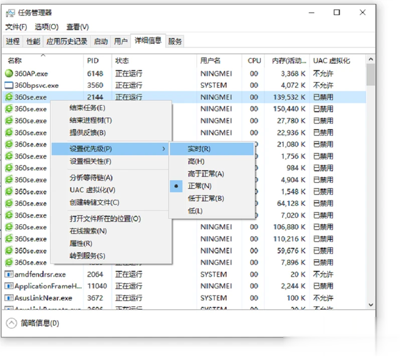This screenshot has height=360, width=401.
Task: Expand the 设置优先级(P) submenu arrow
Action: [x=164, y=149]
